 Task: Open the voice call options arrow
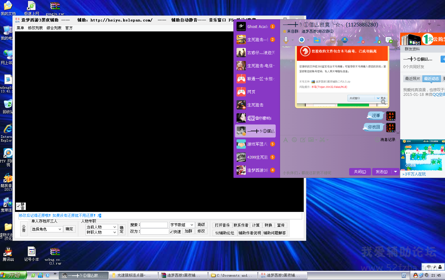[293, 40]
